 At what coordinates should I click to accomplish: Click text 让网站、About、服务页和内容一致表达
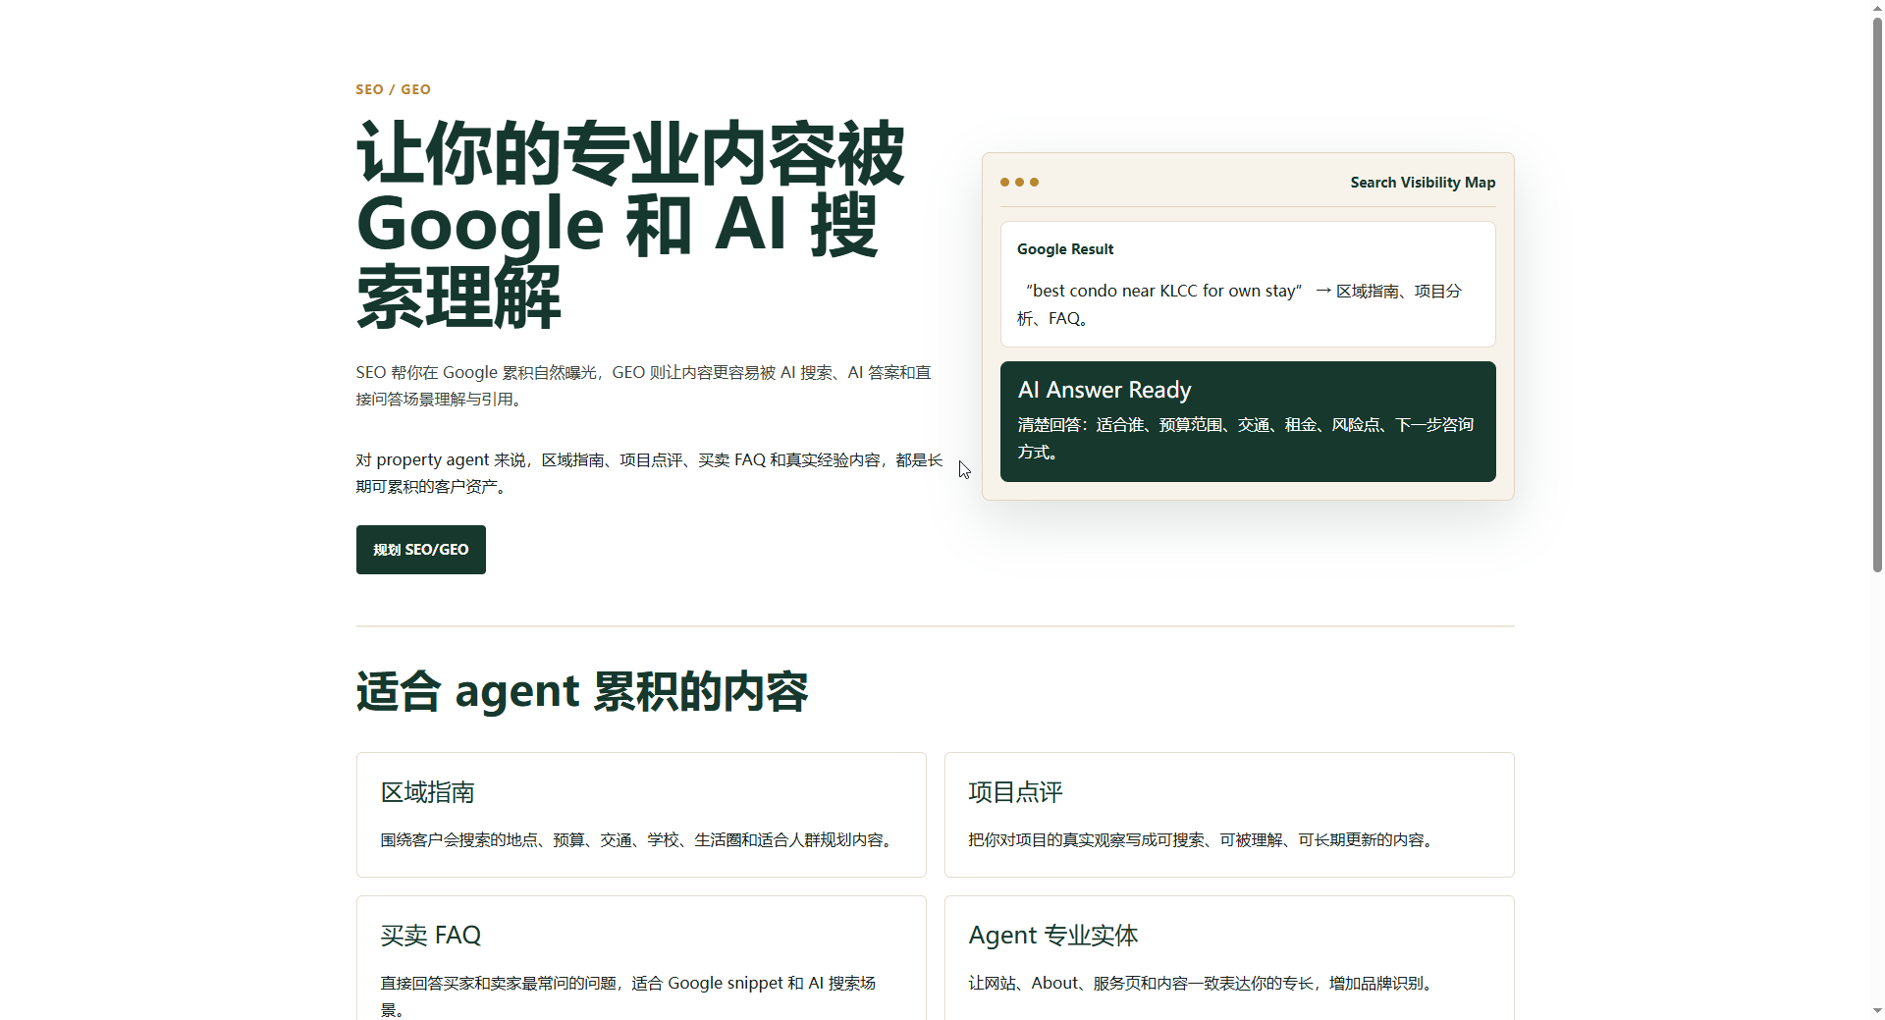[1140, 984]
